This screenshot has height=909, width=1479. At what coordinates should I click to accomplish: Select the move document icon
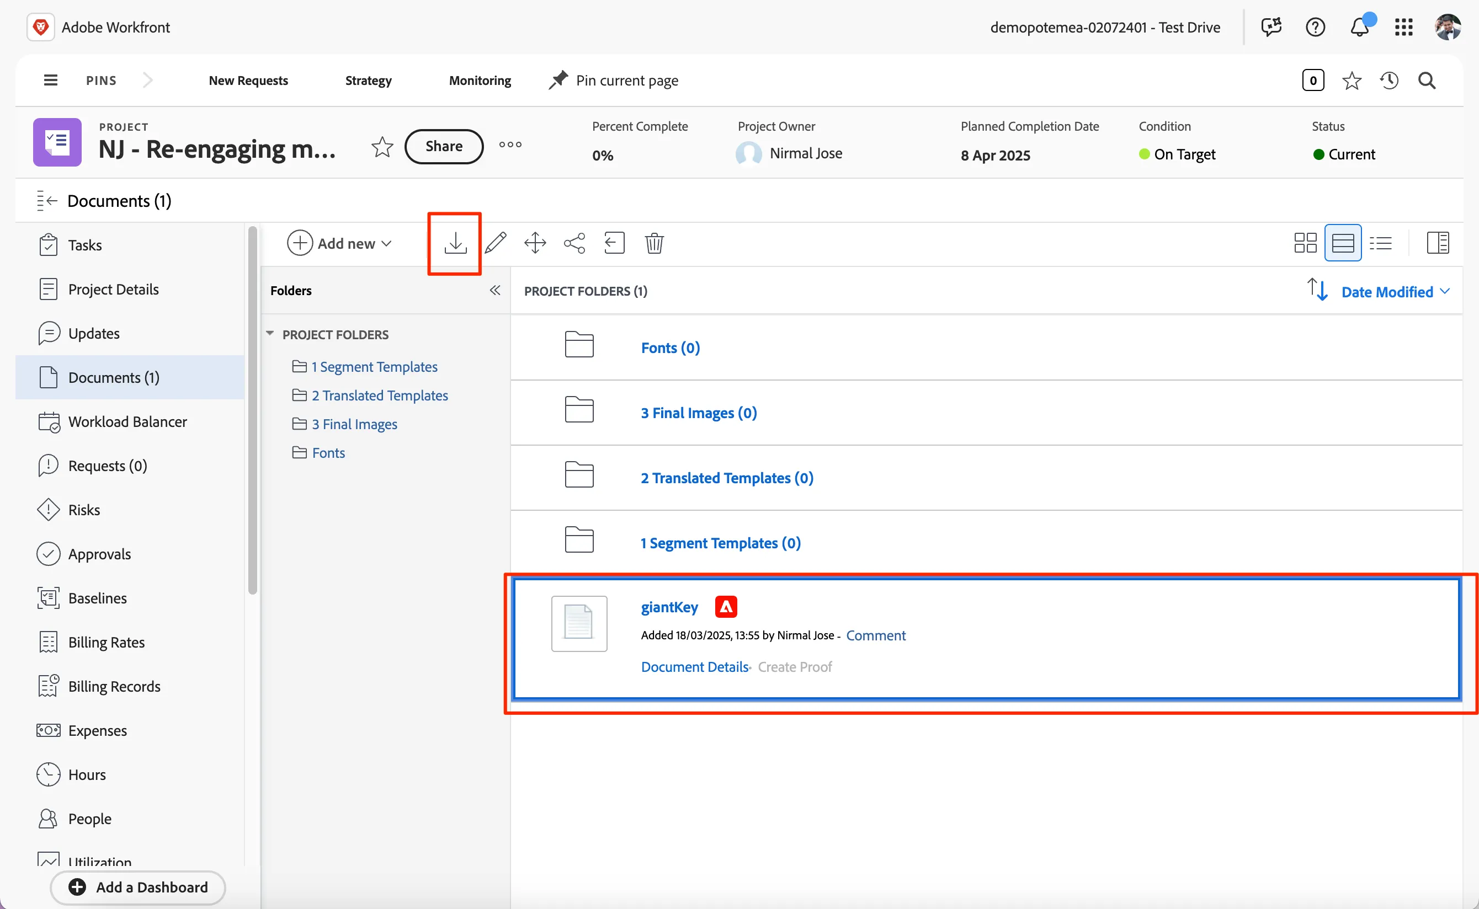(x=535, y=243)
